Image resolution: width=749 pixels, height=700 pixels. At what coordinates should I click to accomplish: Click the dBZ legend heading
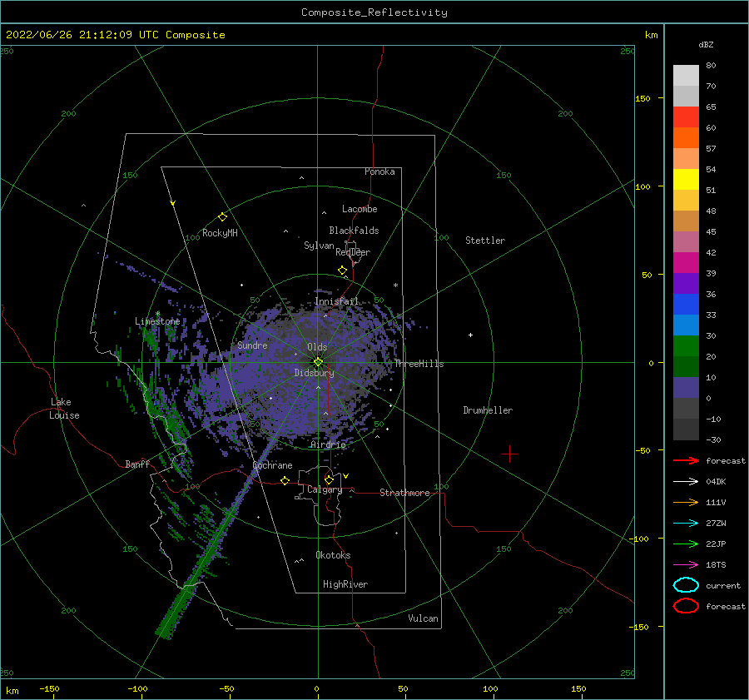tap(706, 44)
